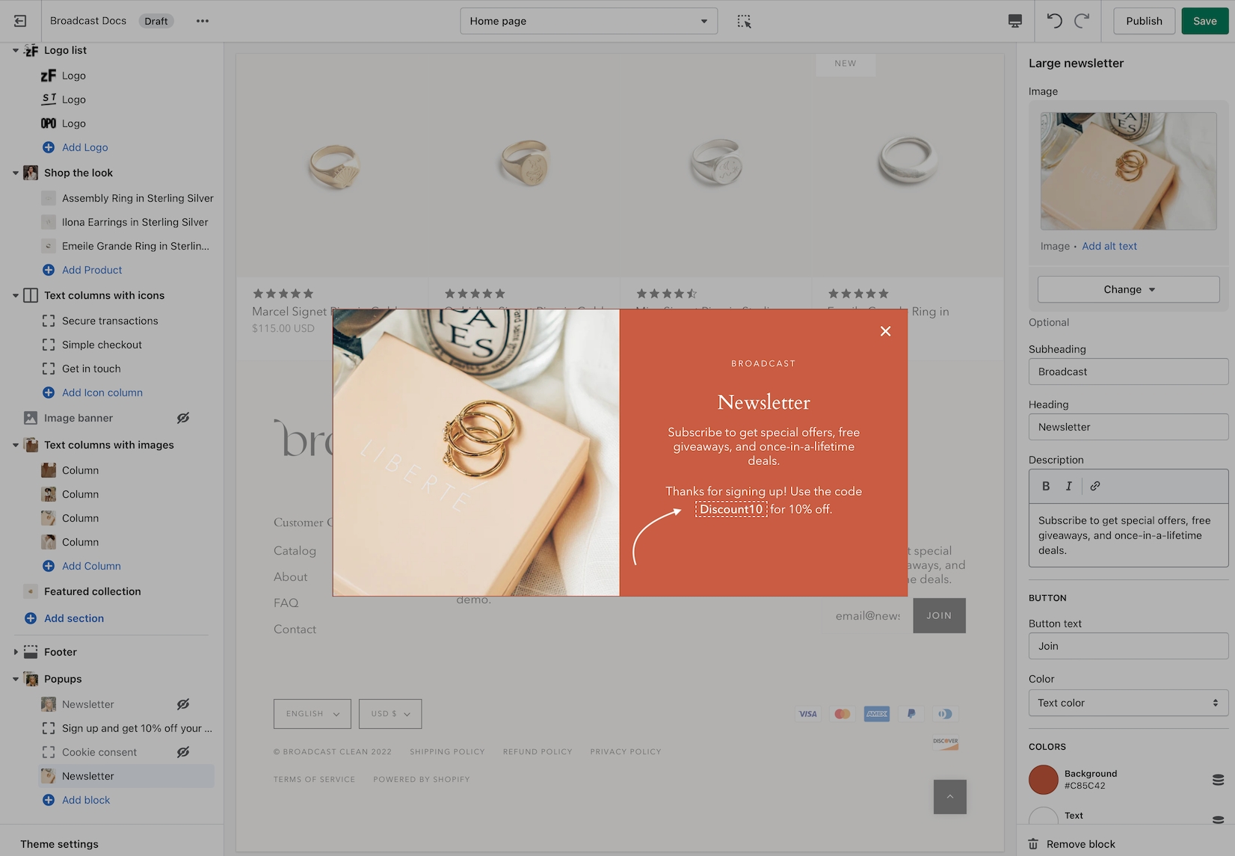The height and width of the screenshot is (856, 1235).
Task: Select the Secure transactions block
Action: point(110,321)
